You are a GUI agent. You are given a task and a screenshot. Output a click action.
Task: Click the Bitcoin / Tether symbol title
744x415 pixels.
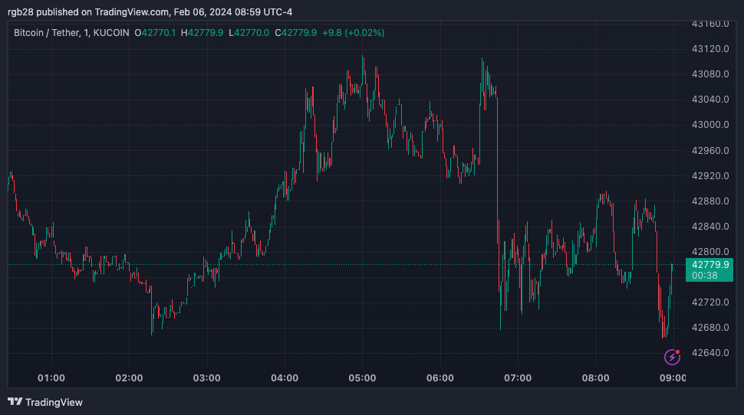pyautogui.click(x=46, y=33)
